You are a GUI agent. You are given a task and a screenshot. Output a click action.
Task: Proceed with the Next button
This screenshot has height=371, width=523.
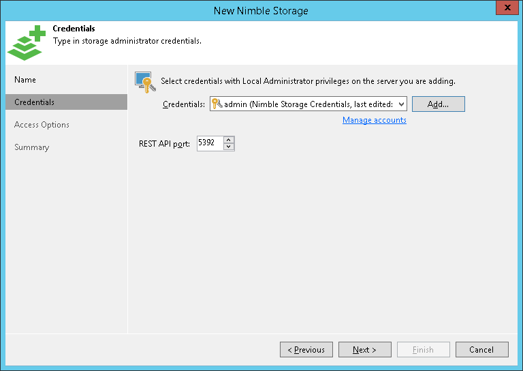click(364, 350)
